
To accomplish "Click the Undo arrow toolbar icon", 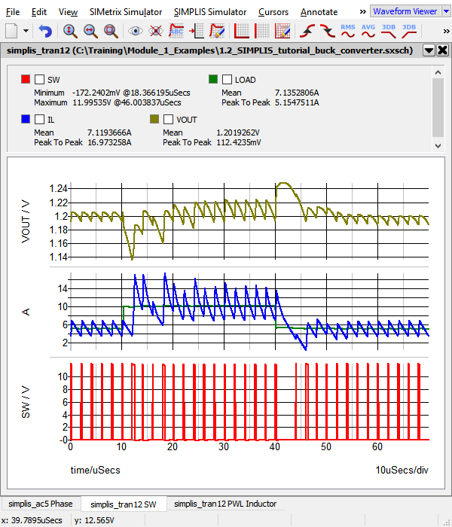I will point(45,31).
